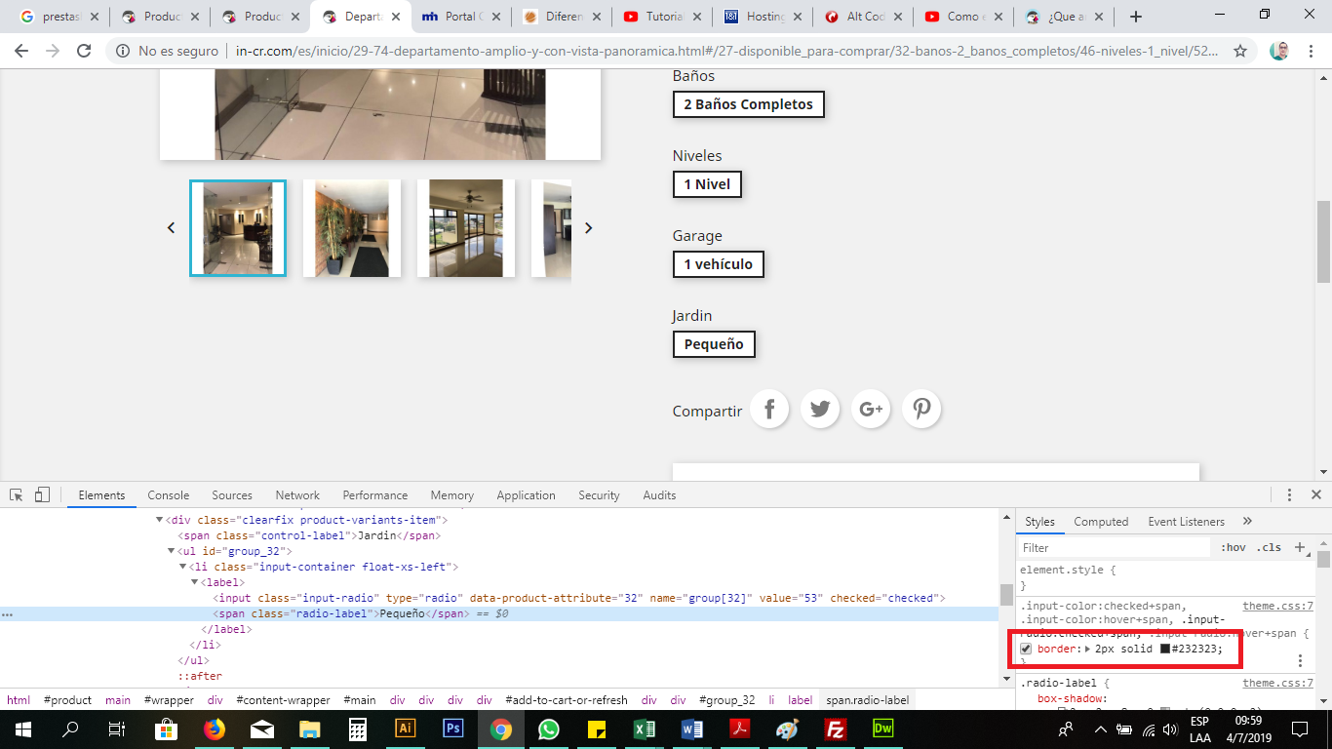Switch to the Network tab
1332x749 pixels.
point(297,495)
